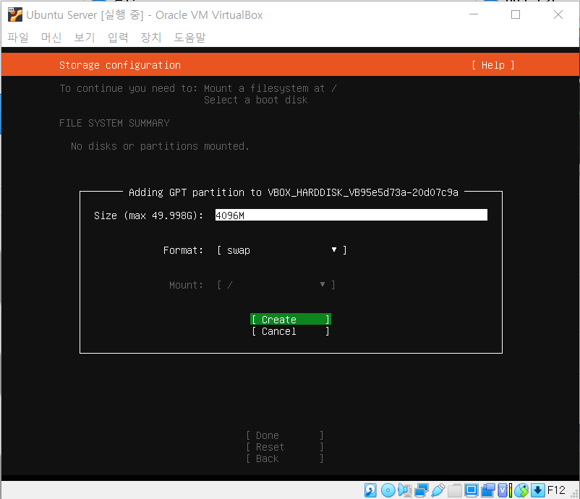This screenshot has height=499, width=580.
Task: Open the 장치 menu
Action: (x=151, y=38)
